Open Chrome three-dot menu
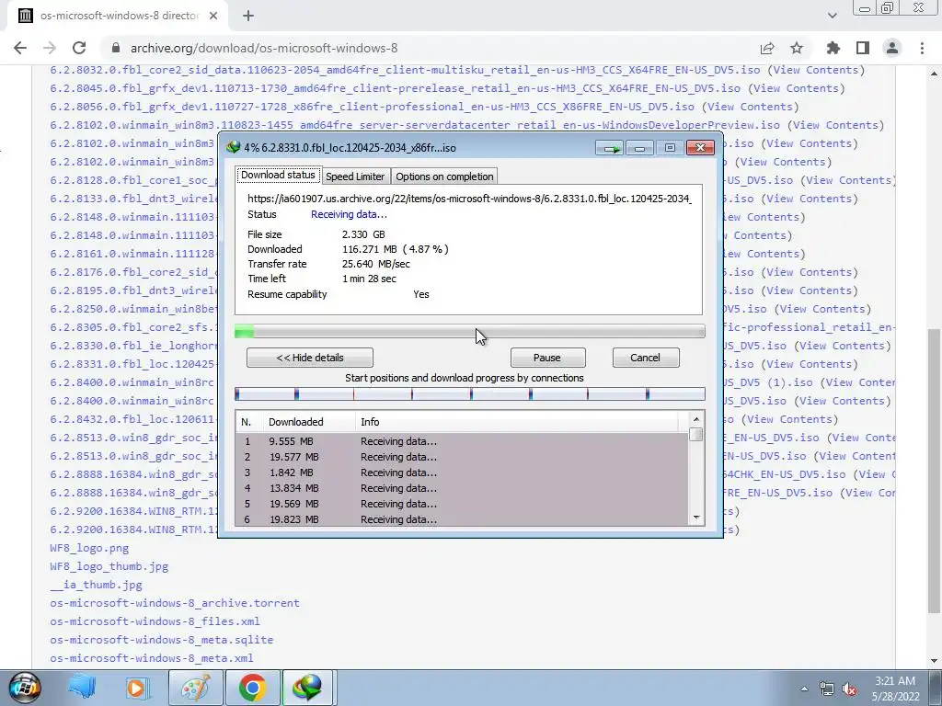 (x=922, y=48)
